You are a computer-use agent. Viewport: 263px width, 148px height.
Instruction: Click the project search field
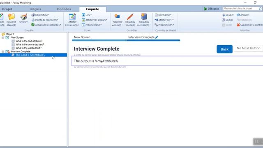coord(241,8)
